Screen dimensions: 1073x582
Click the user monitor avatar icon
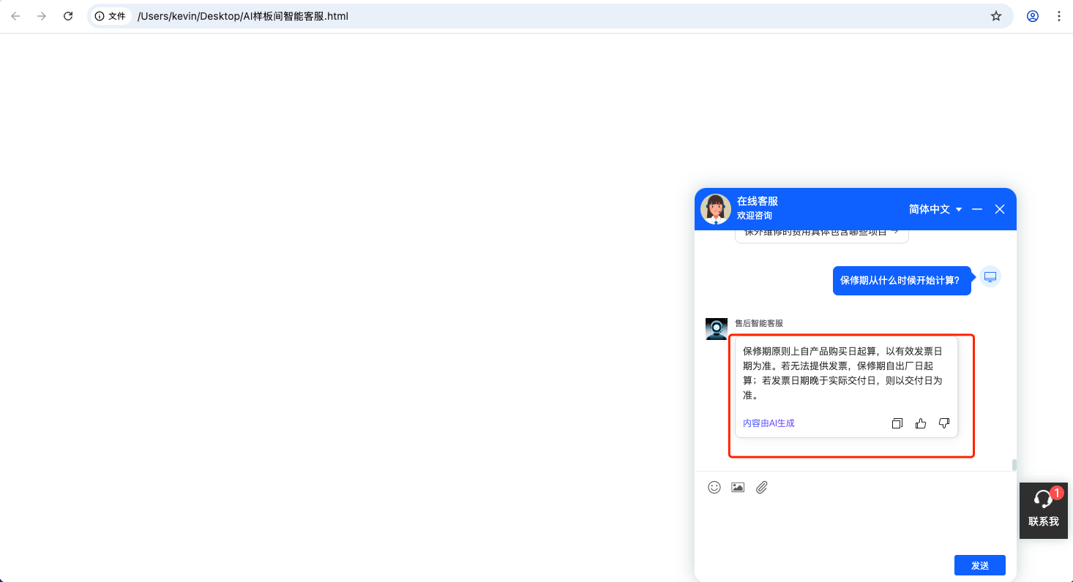[990, 276]
